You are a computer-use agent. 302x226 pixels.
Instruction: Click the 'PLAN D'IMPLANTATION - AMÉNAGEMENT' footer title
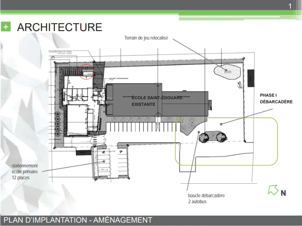pyautogui.click(x=78, y=220)
